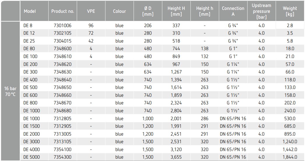This screenshot has height=161, width=308.
Task: Click the DE 4000 model cell
Action: [x=31, y=149]
